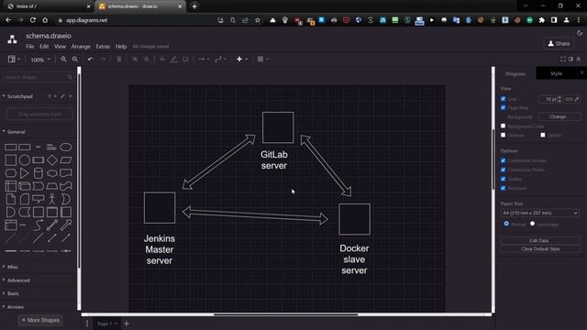Select the parallelogram shape
The height and width of the screenshot is (330, 587).
[x=66, y=160]
